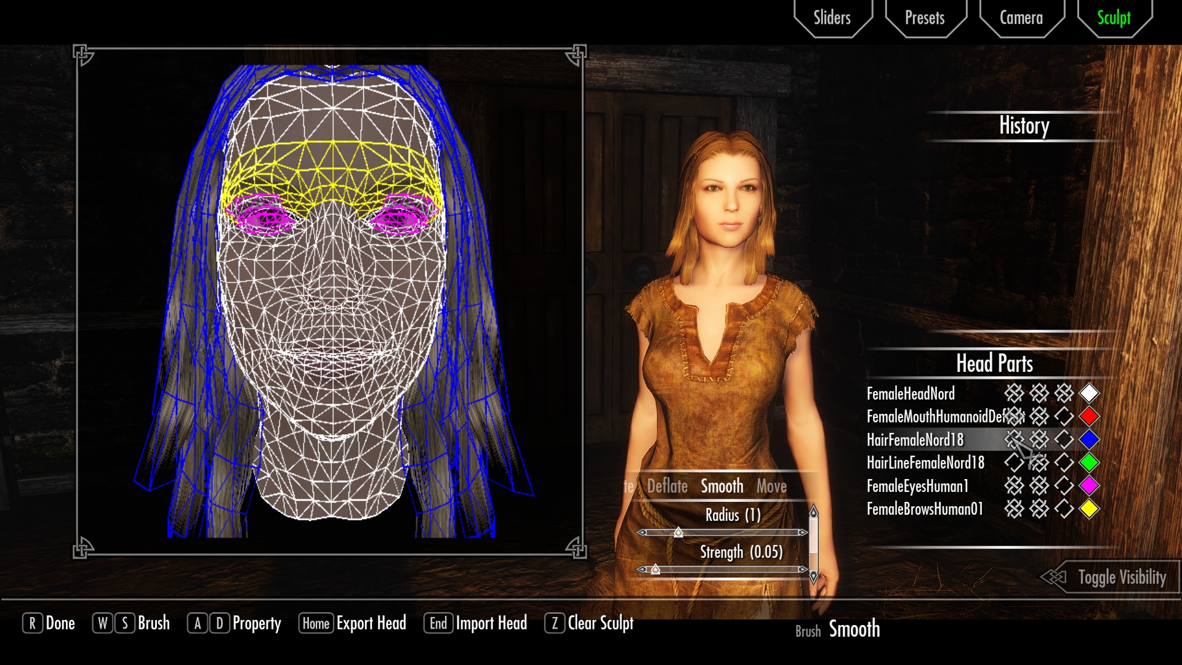Toggle first checkbox in FemaleMouthHumanoidDefault row
The height and width of the screenshot is (665, 1182).
[x=1014, y=416]
